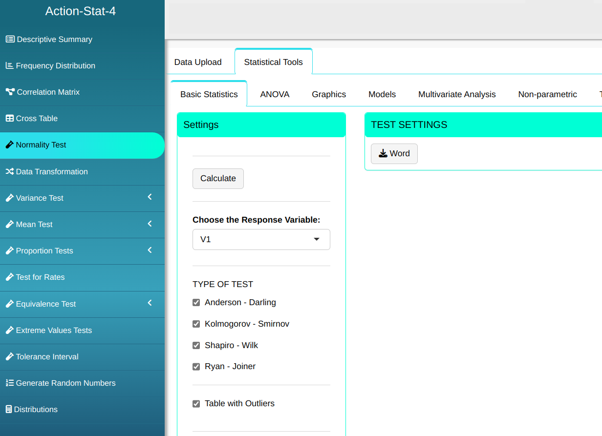
Task: Click the Test for Rates vial icon
Action: [9, 277]
